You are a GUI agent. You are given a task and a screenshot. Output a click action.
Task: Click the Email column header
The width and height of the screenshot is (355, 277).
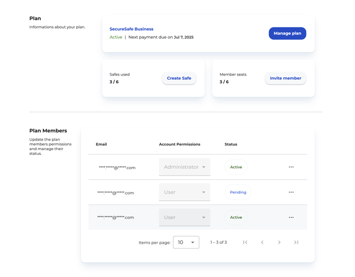tap(101, 144)
